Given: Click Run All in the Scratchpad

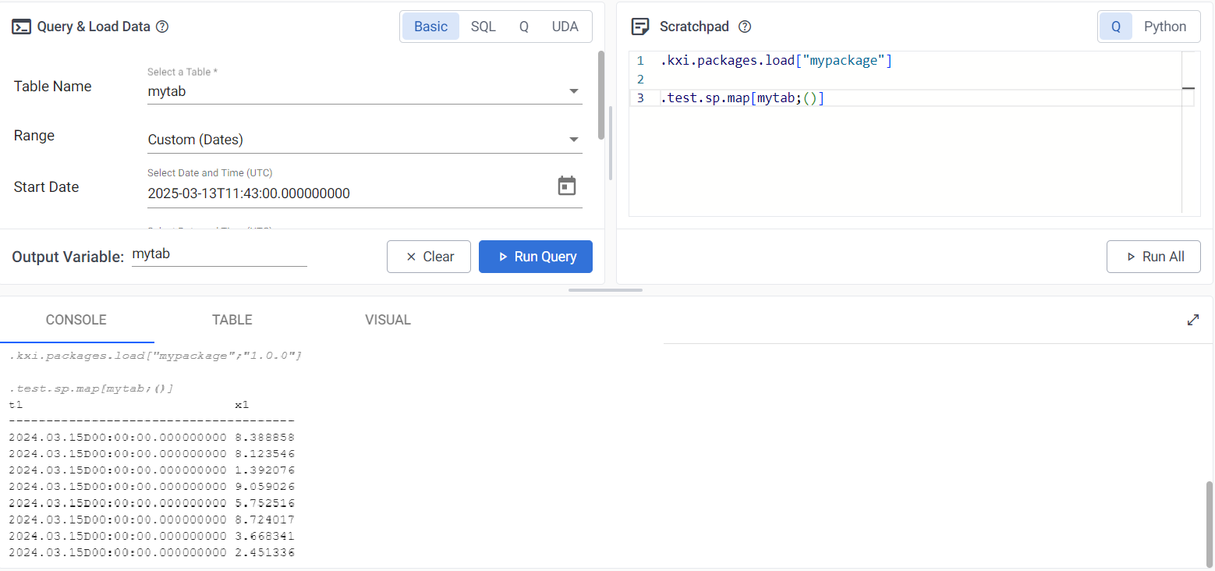Looking at the screenshot, I should 1153,257.
